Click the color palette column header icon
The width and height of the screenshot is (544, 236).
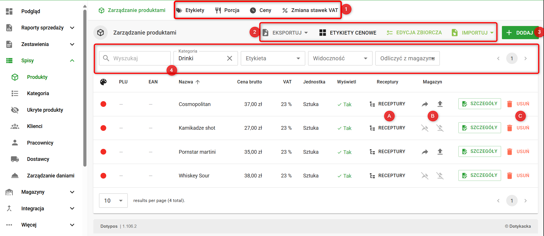tap(103, 82)
